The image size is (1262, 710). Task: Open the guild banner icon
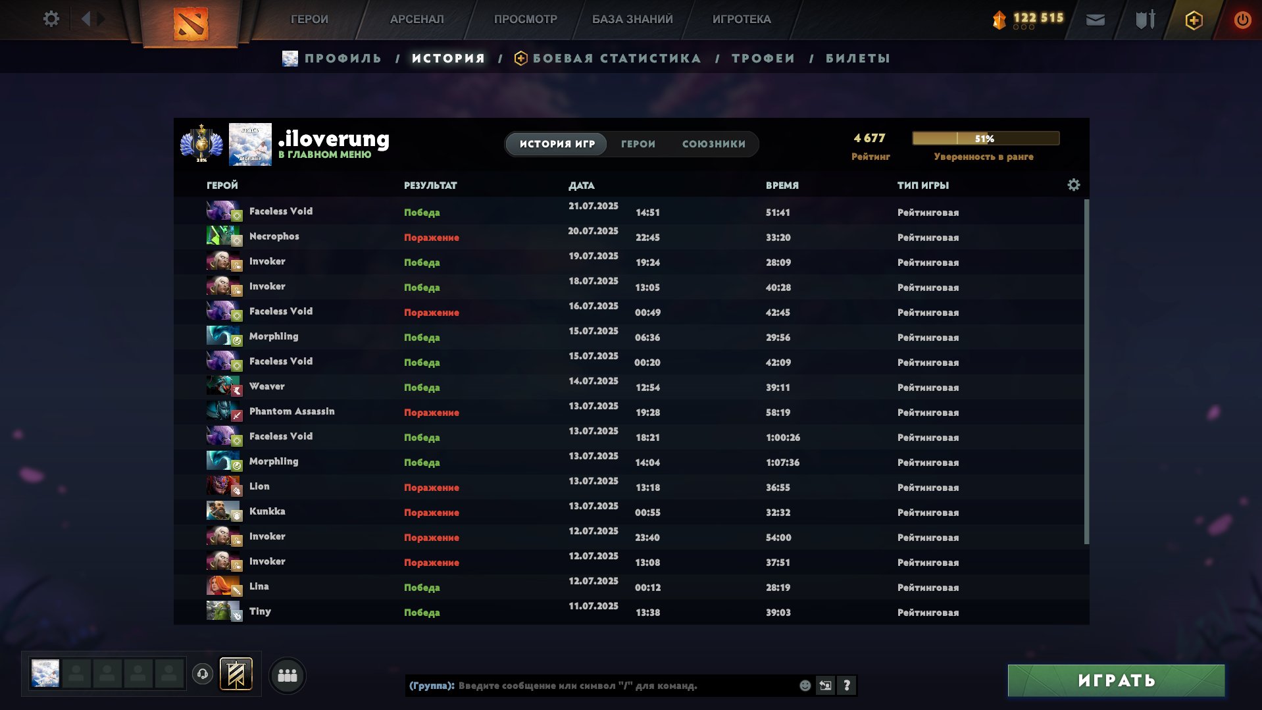(236, 674)
